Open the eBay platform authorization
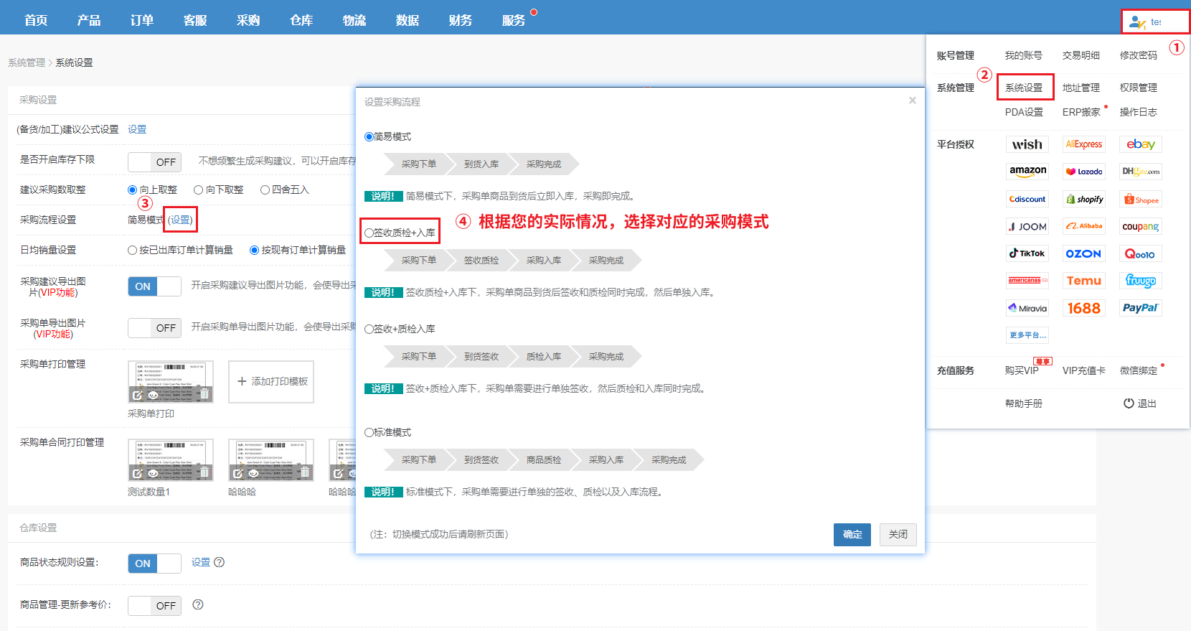This screenshot has height=631, width=1191. tap(1140, 144)
